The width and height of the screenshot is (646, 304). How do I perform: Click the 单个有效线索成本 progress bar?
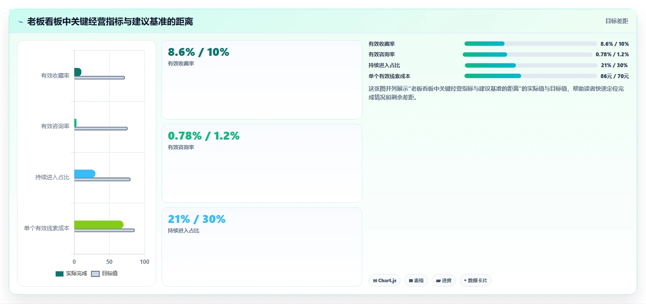click(530, 76)
